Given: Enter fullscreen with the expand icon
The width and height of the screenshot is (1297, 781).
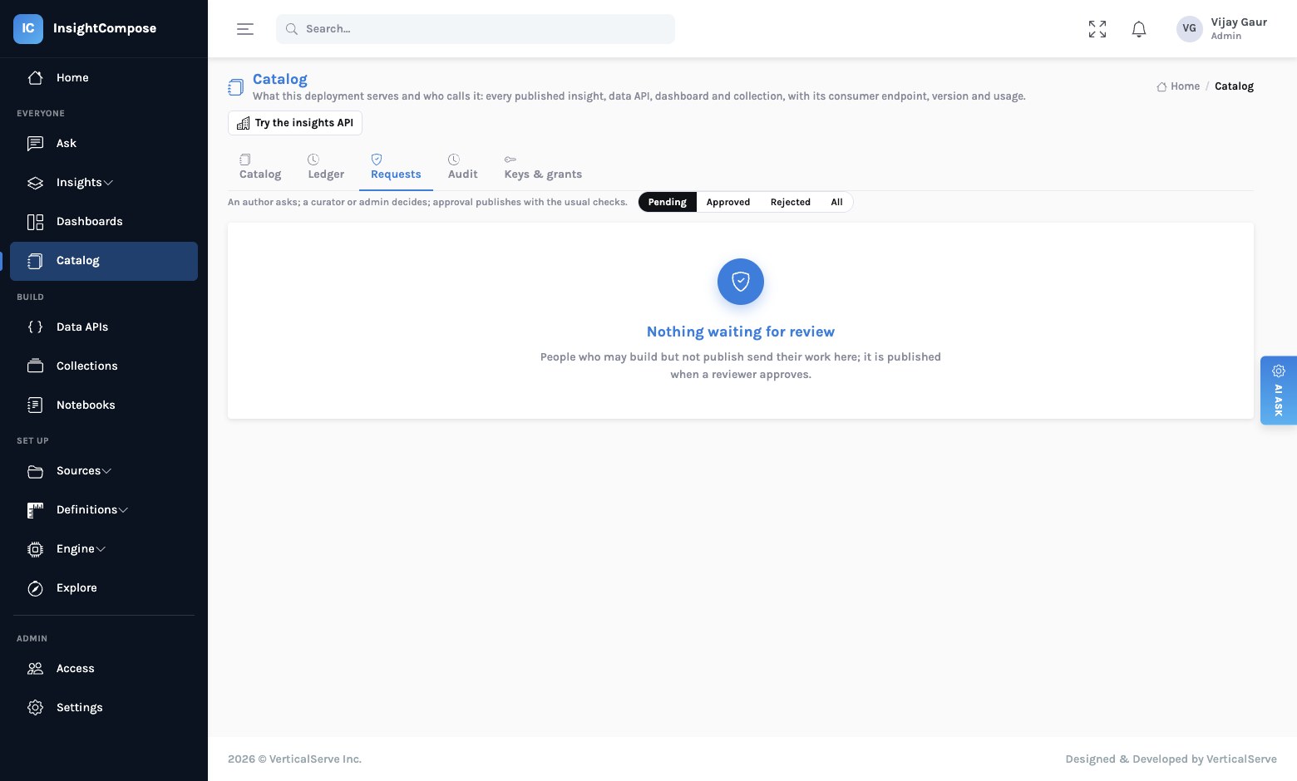Looking at the screenshot, I should 1097,29.
